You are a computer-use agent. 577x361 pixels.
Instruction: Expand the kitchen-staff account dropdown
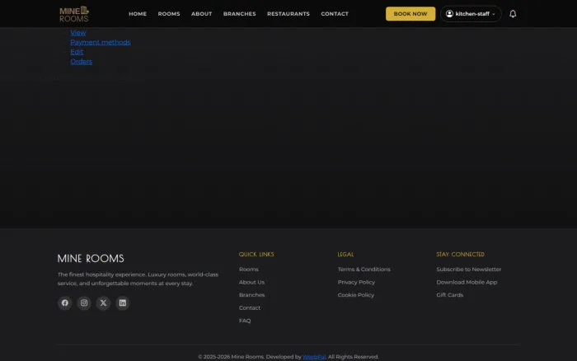point(471,14)
